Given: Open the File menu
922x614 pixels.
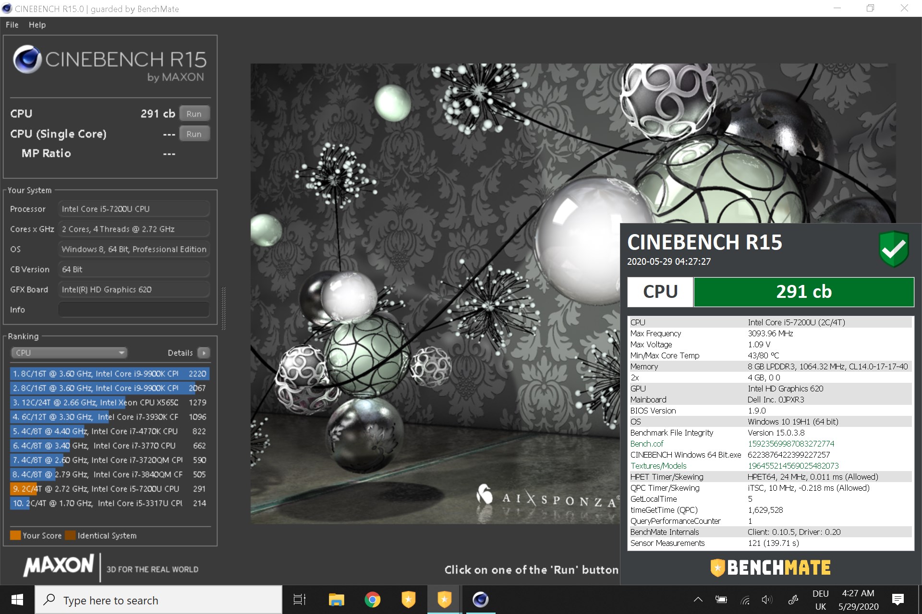Looking at the screenshot, I should [12, 25].
